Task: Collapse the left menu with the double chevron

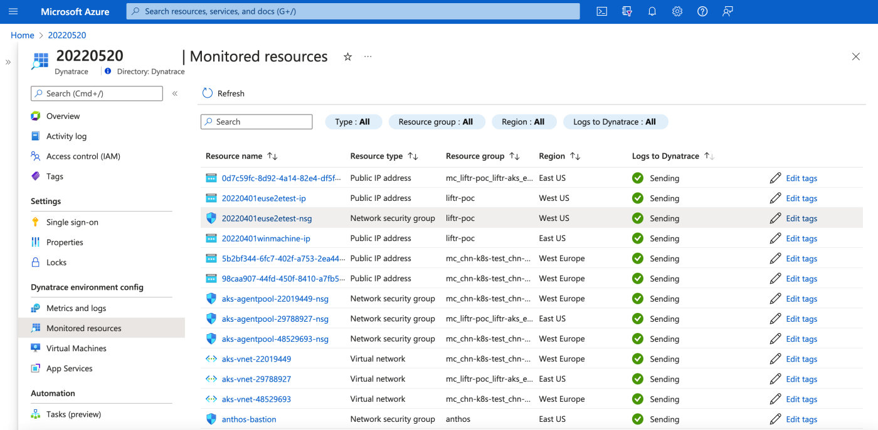Action: 175,92
